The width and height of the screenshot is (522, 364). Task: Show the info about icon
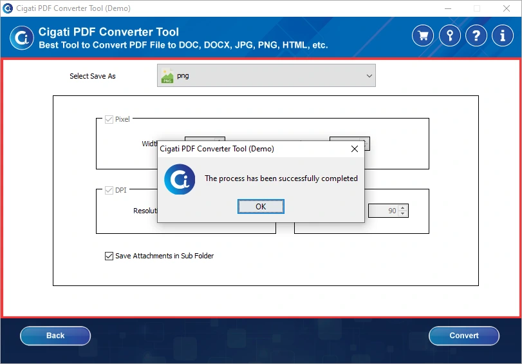point(503,35)
